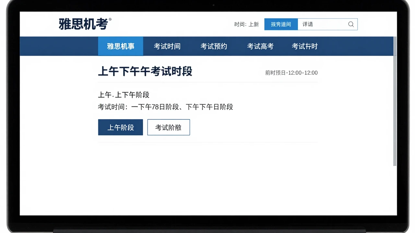Focus the search input field
415x233 pixels.
click(327, 24)
